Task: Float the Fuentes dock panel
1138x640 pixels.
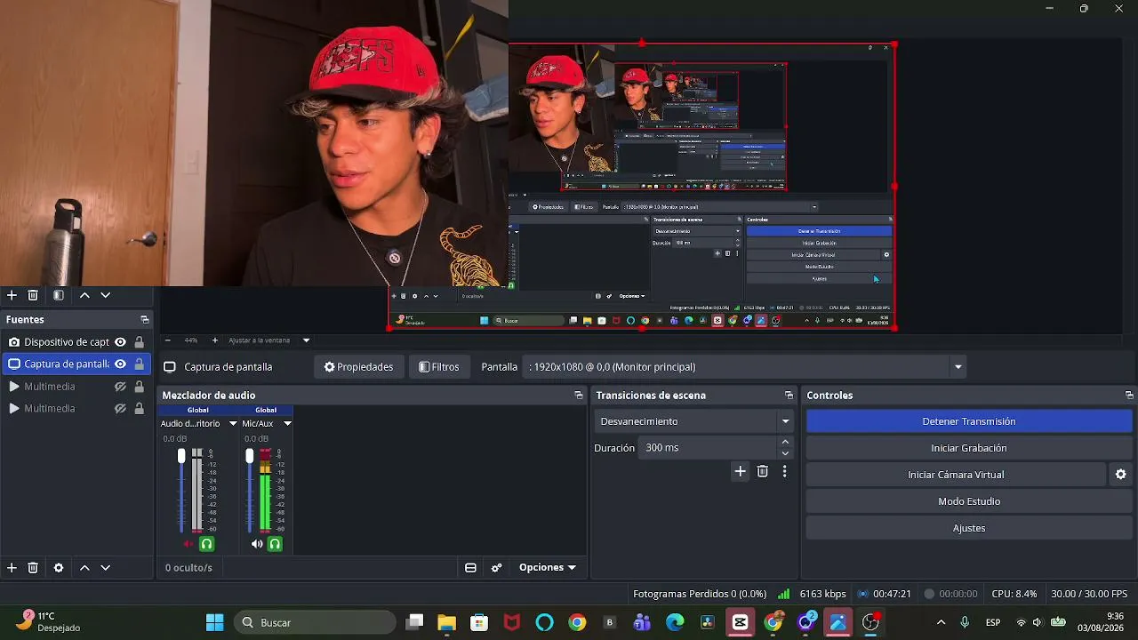Action: tap(145, 319)
